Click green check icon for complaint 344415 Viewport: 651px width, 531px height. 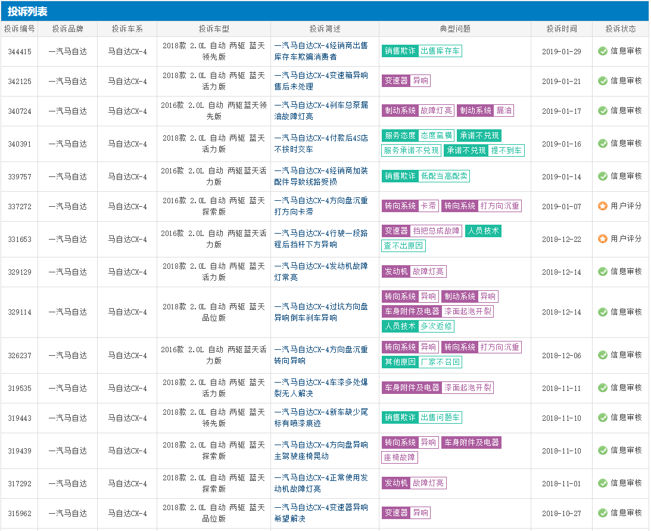coord(602,51)
